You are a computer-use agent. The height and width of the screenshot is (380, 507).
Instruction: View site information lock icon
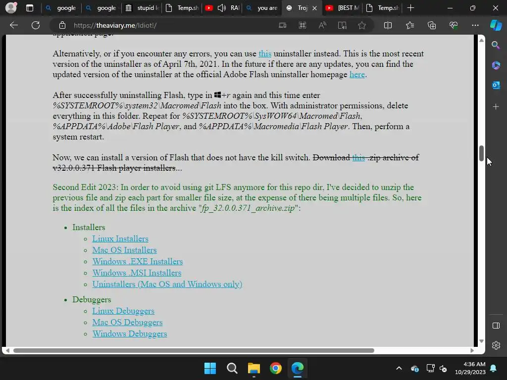pyautogui.click(x=62, y=25)
